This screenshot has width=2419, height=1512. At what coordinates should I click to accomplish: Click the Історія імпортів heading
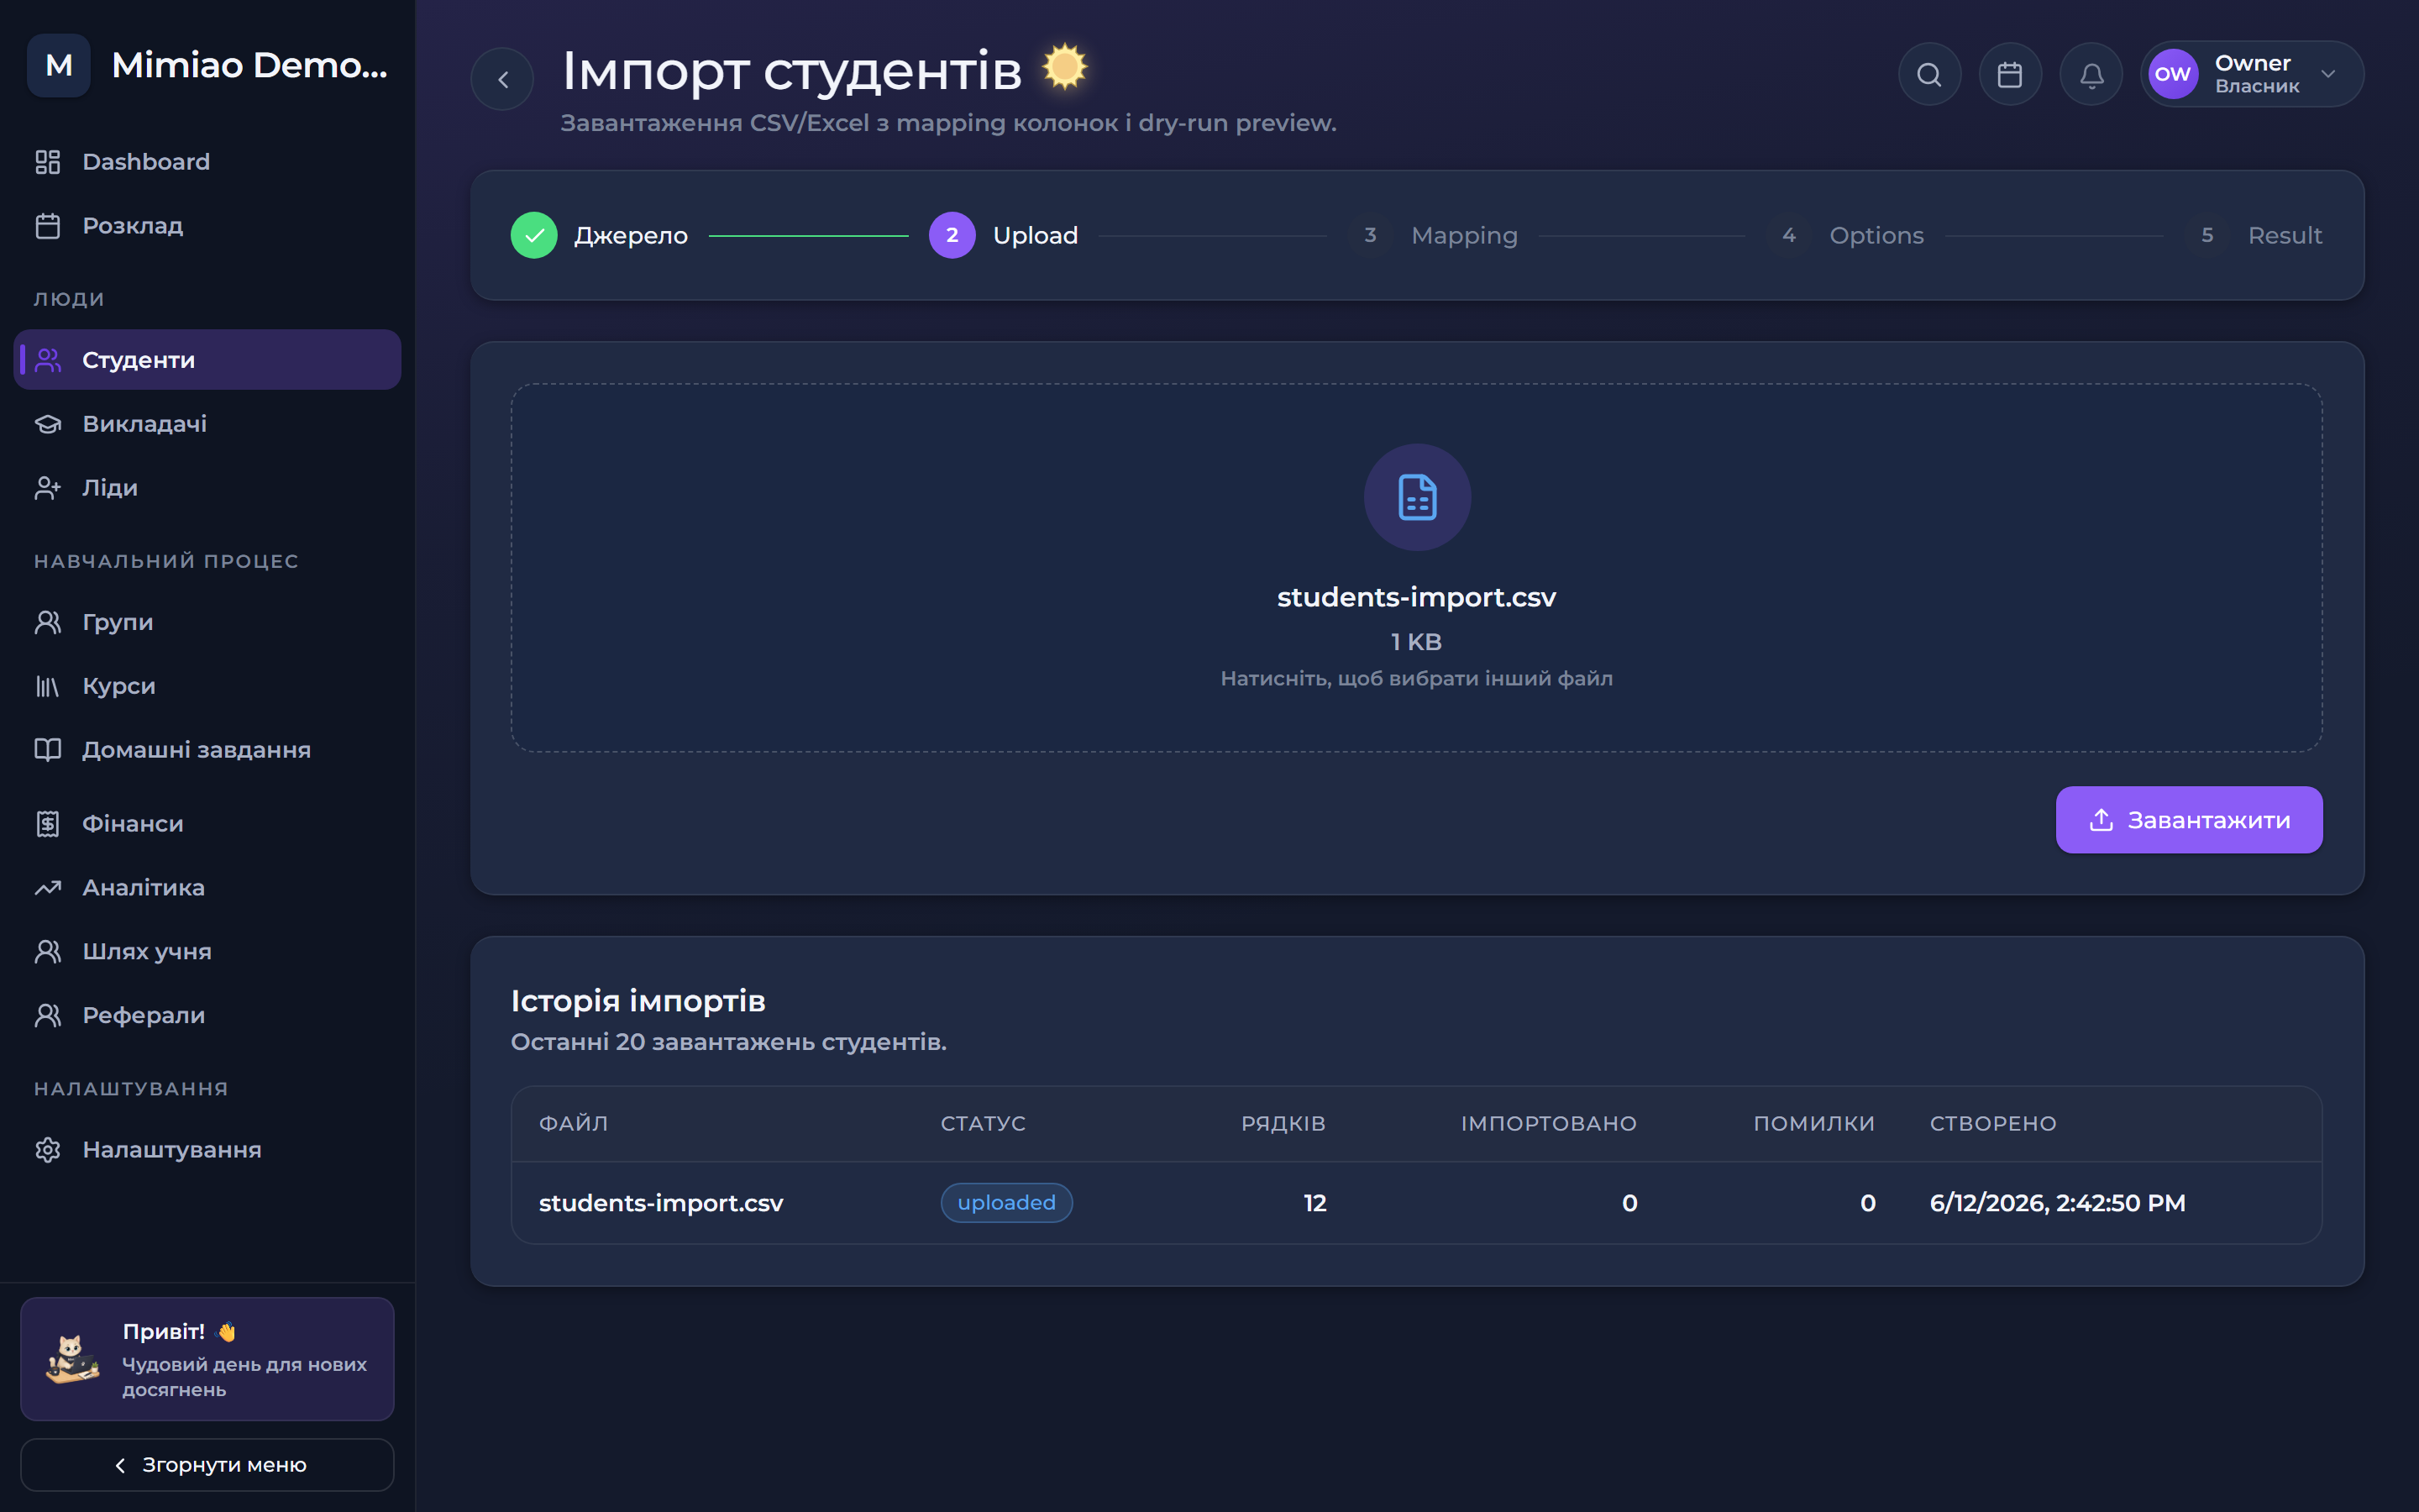638,1001
